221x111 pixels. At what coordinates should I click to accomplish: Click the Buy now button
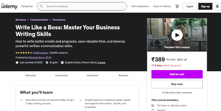coord(177,84)
